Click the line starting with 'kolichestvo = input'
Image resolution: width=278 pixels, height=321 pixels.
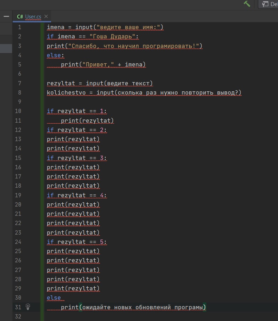[144, 92]
